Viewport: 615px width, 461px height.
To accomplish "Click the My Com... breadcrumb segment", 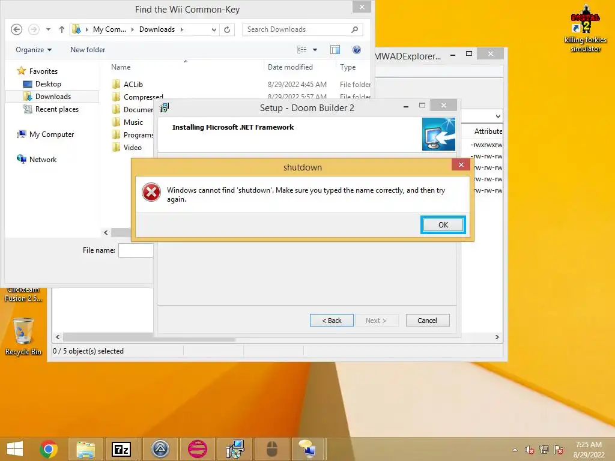I will pyautogui.click(x=109, y=29).
